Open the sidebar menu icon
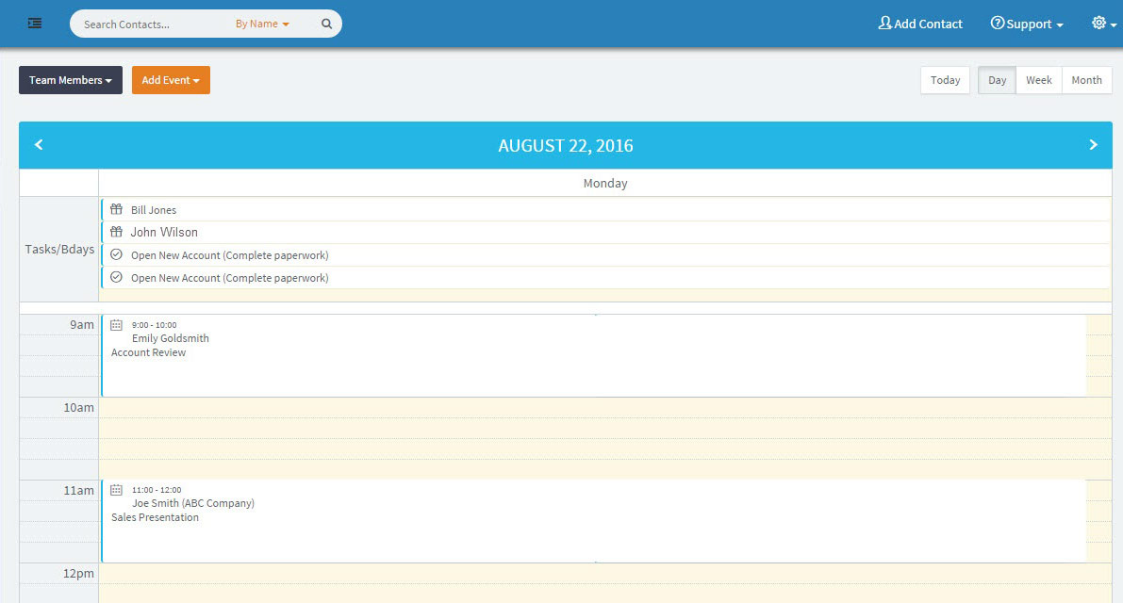This screenshot has width=1123, height=603. click(34, 24)
